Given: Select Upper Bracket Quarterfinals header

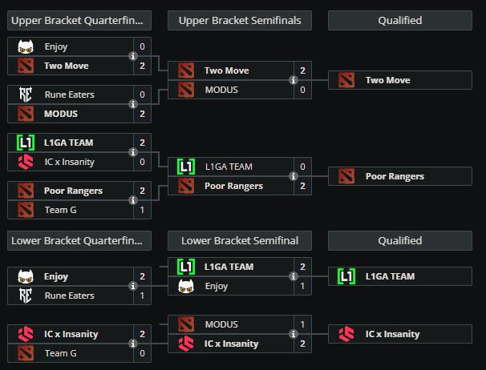Looking at the screenshot, I should [79, 21].
